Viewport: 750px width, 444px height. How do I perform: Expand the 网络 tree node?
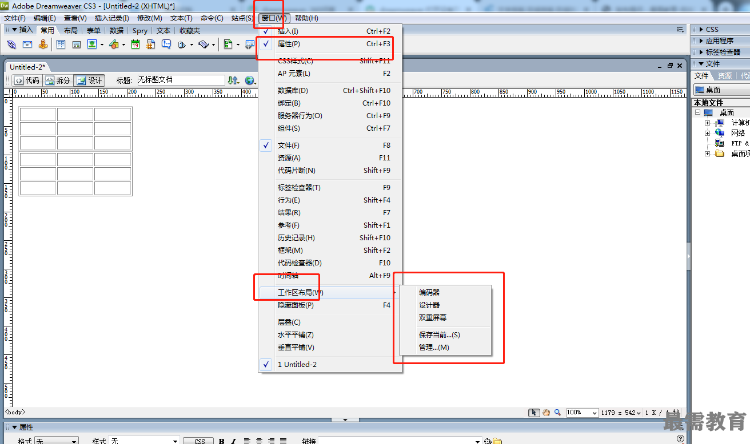point(708,133)
